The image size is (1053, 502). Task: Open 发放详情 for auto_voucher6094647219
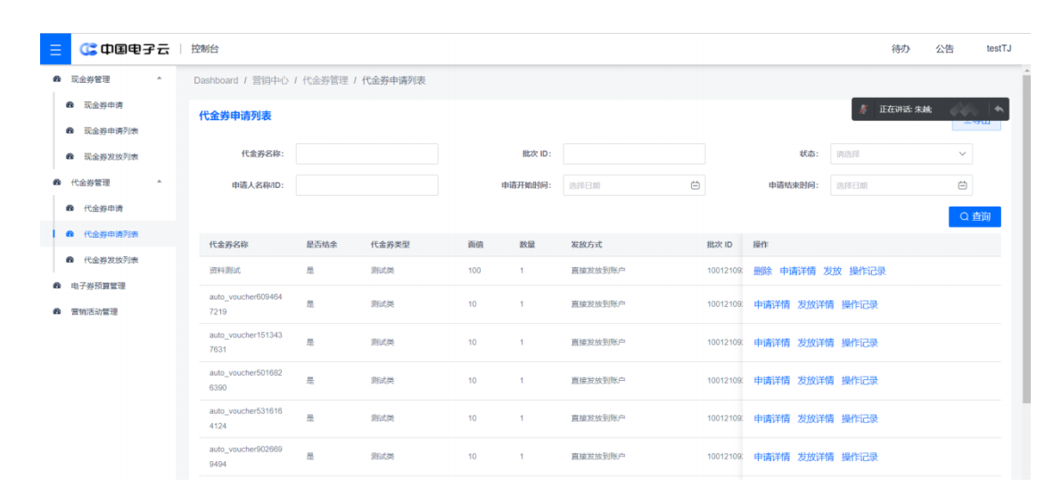[x=815, y=304]
